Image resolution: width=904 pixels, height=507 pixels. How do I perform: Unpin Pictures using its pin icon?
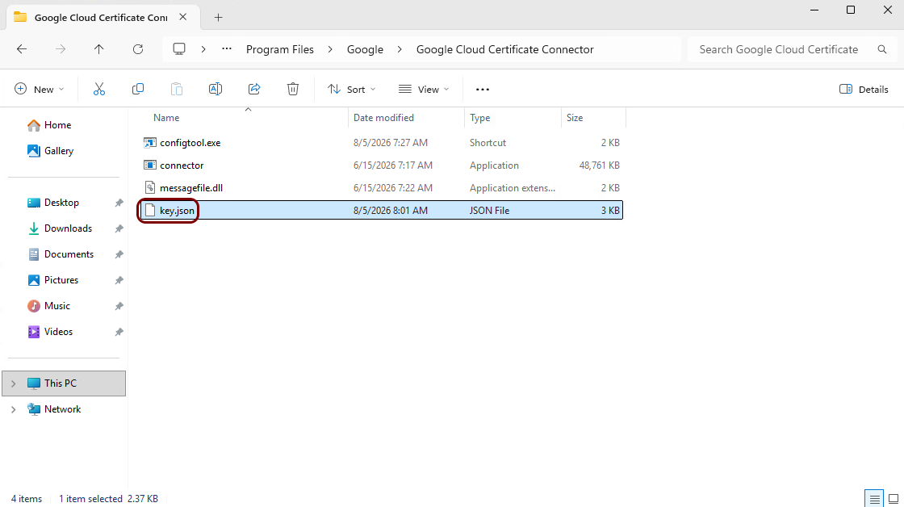[119, 280]
